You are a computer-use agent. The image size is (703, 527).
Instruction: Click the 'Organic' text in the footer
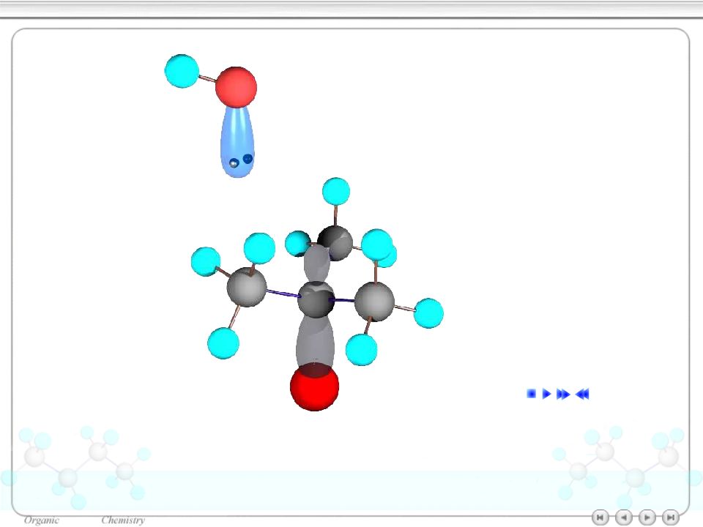41,520
